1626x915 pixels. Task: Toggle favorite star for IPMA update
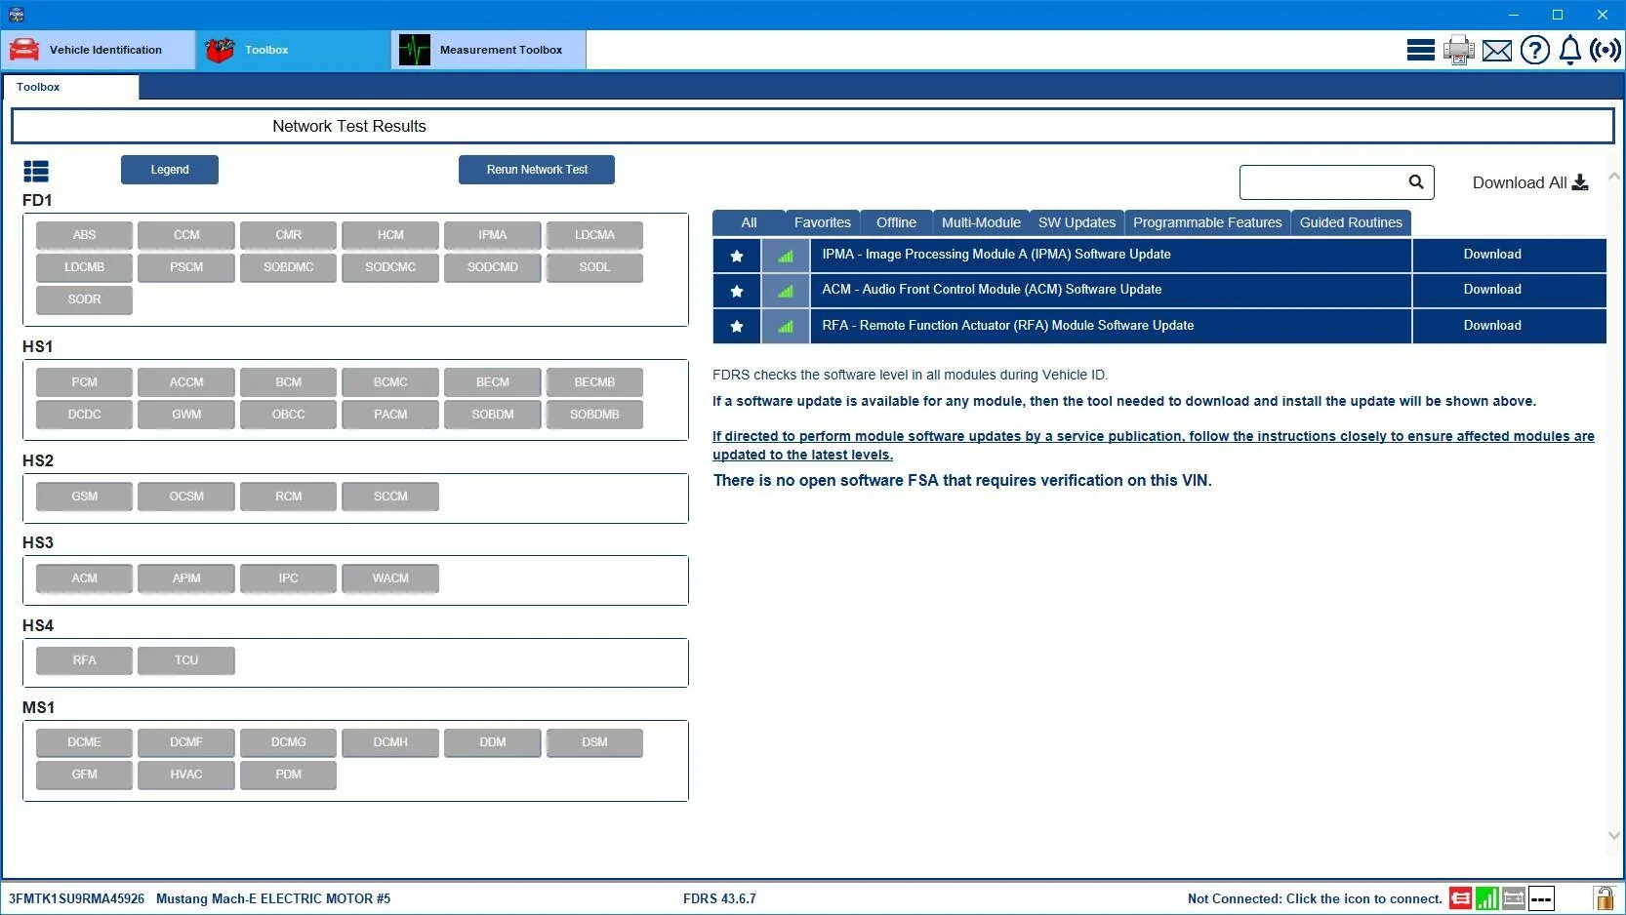(x=737, y=256)
